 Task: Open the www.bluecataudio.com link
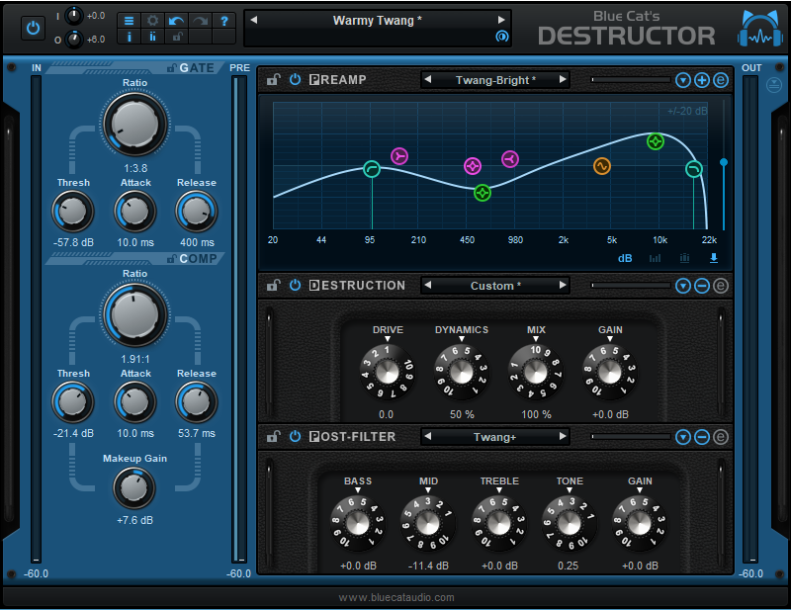coord(396,597)
